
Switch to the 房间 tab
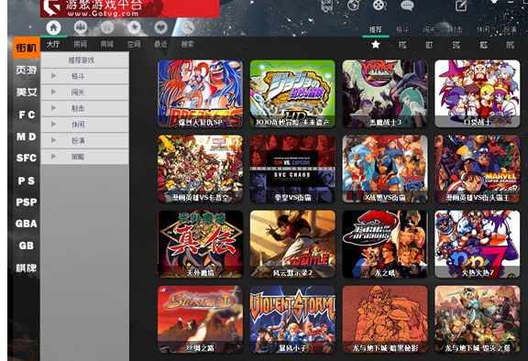pyautogui.click(x=80, y=44)
